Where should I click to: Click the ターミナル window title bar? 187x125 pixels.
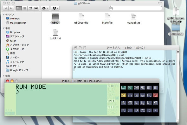126,48
